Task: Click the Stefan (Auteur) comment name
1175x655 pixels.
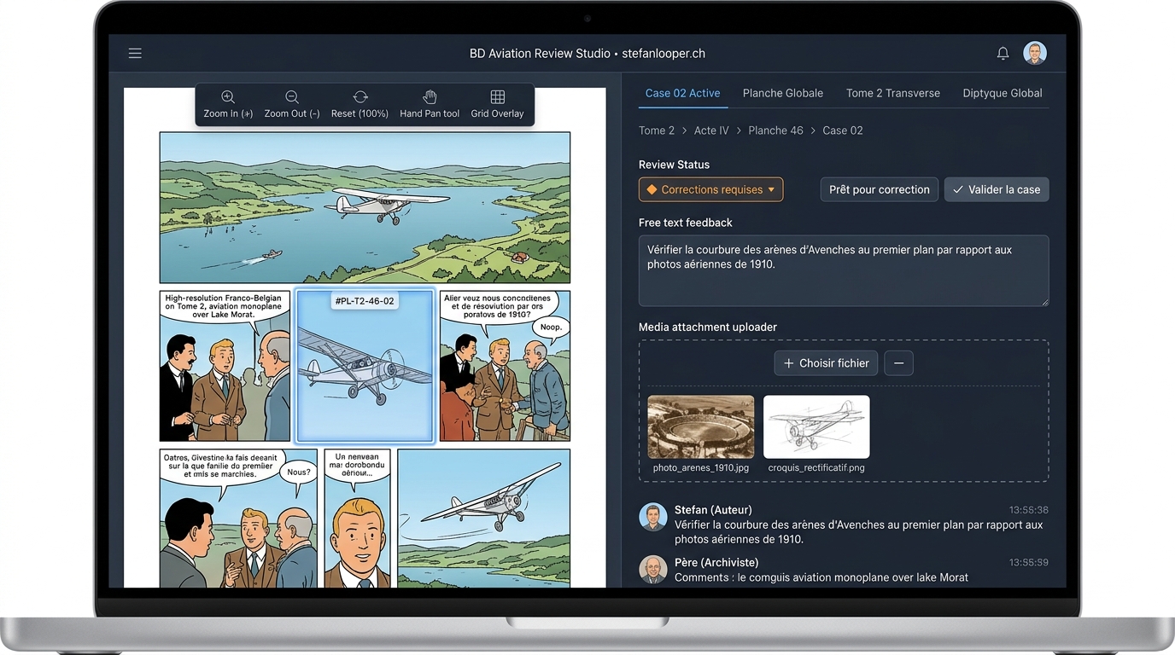Action: (713, 510)
